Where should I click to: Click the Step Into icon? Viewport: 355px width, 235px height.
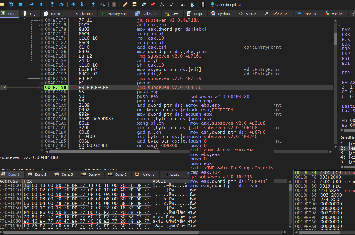[x=52, y=4]
